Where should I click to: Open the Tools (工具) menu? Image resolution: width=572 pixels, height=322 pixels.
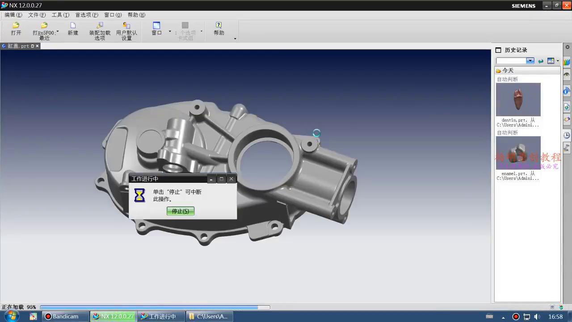(60, 15)
